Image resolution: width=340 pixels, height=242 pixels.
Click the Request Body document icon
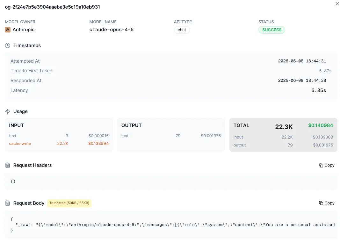tap(8, 203)
